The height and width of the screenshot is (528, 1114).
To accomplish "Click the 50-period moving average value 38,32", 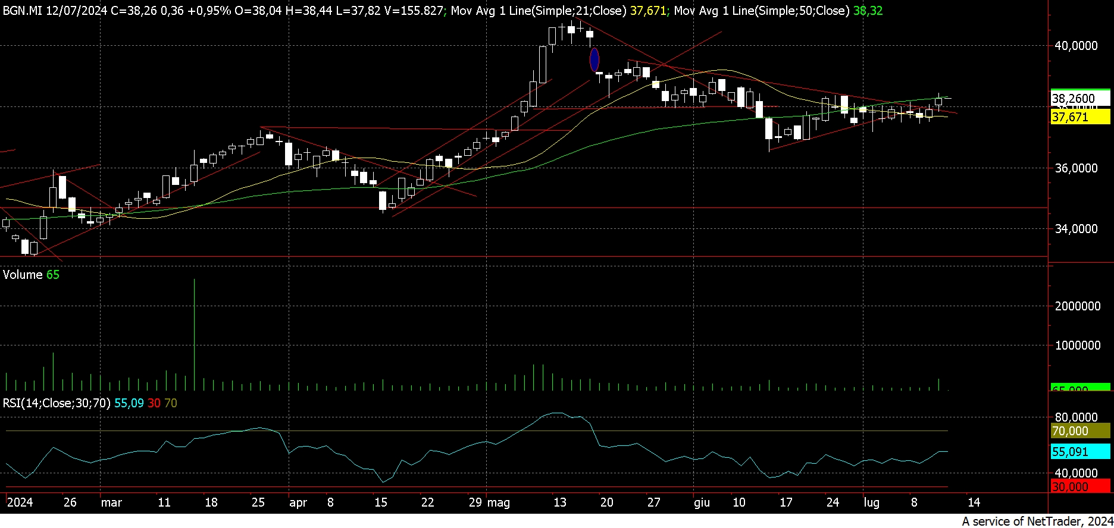I will point(868,10).
